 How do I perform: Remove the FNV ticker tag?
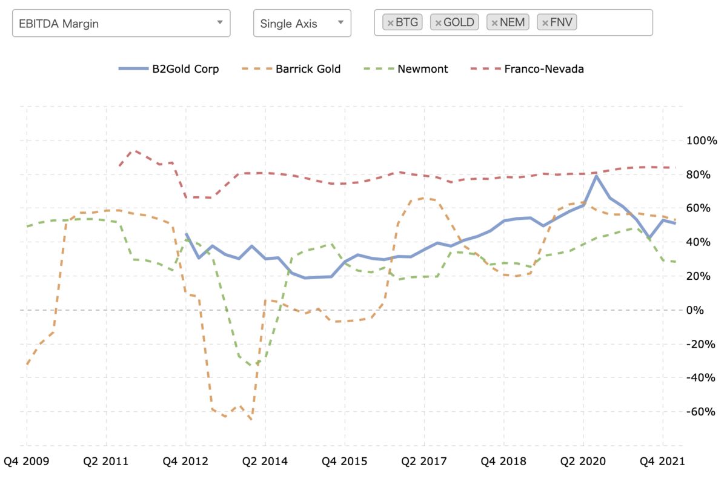tap(545, 23)
